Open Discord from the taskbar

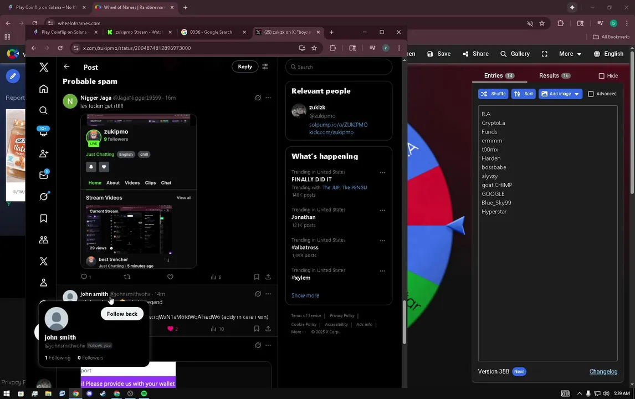[x=89, y=393]
